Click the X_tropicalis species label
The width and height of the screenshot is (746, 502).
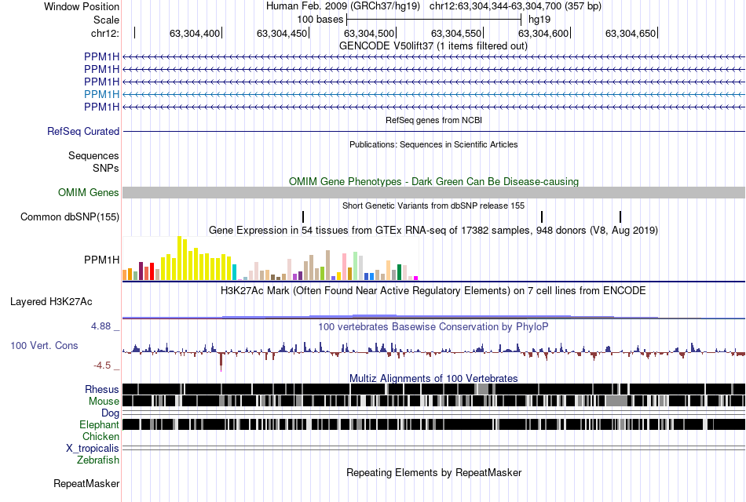tap(93, 449)
